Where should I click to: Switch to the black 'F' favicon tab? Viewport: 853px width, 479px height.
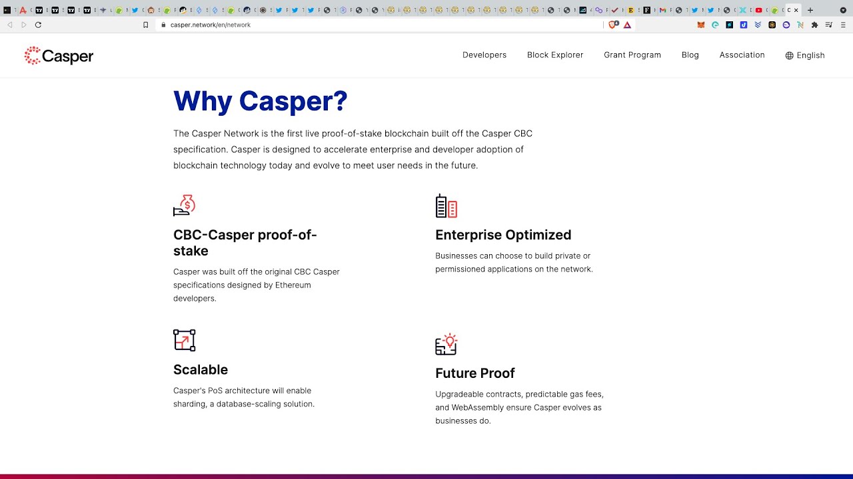click(x=646, y=10)
